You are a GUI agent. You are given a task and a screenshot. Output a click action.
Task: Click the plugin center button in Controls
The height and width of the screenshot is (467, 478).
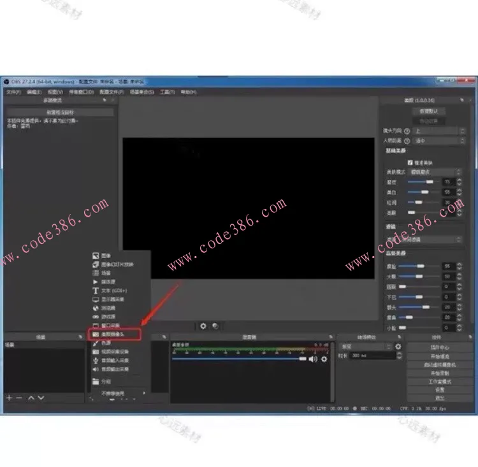440,347
